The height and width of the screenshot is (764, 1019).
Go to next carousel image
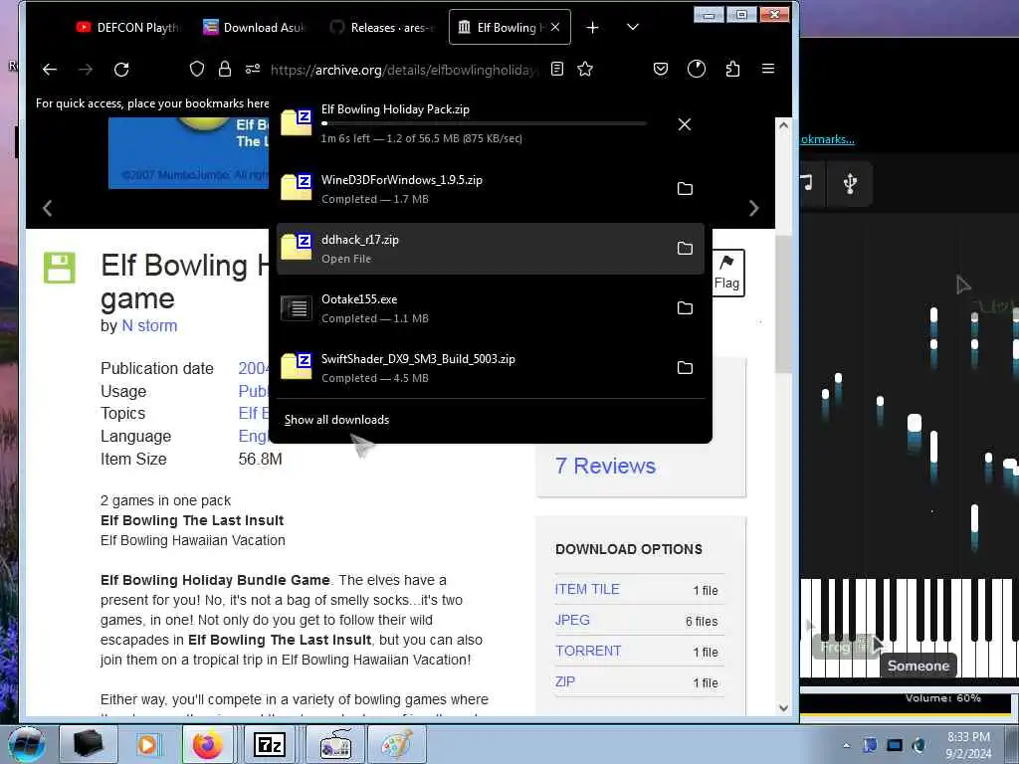click(x=754, y=208)
